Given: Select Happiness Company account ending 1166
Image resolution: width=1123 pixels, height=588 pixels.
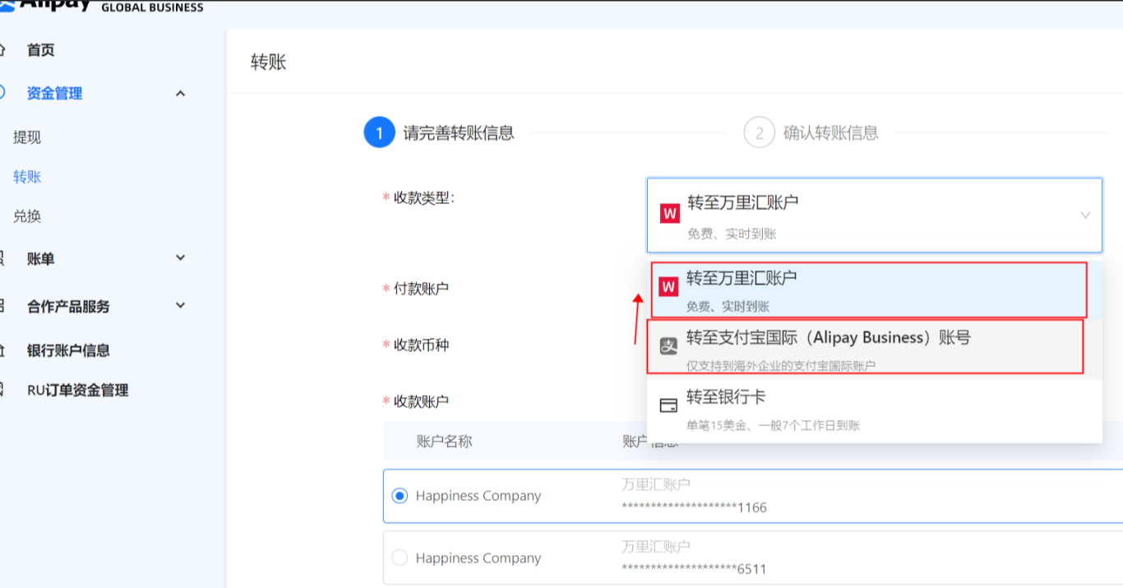Looking at the screenshot, I should pos(400,496).
